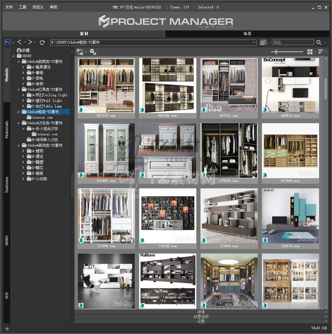The height and width of the screenshot is (334, 332).
Task: Expand the 详情 details panel
Action: pyautogui.click(x=201, y=312)
